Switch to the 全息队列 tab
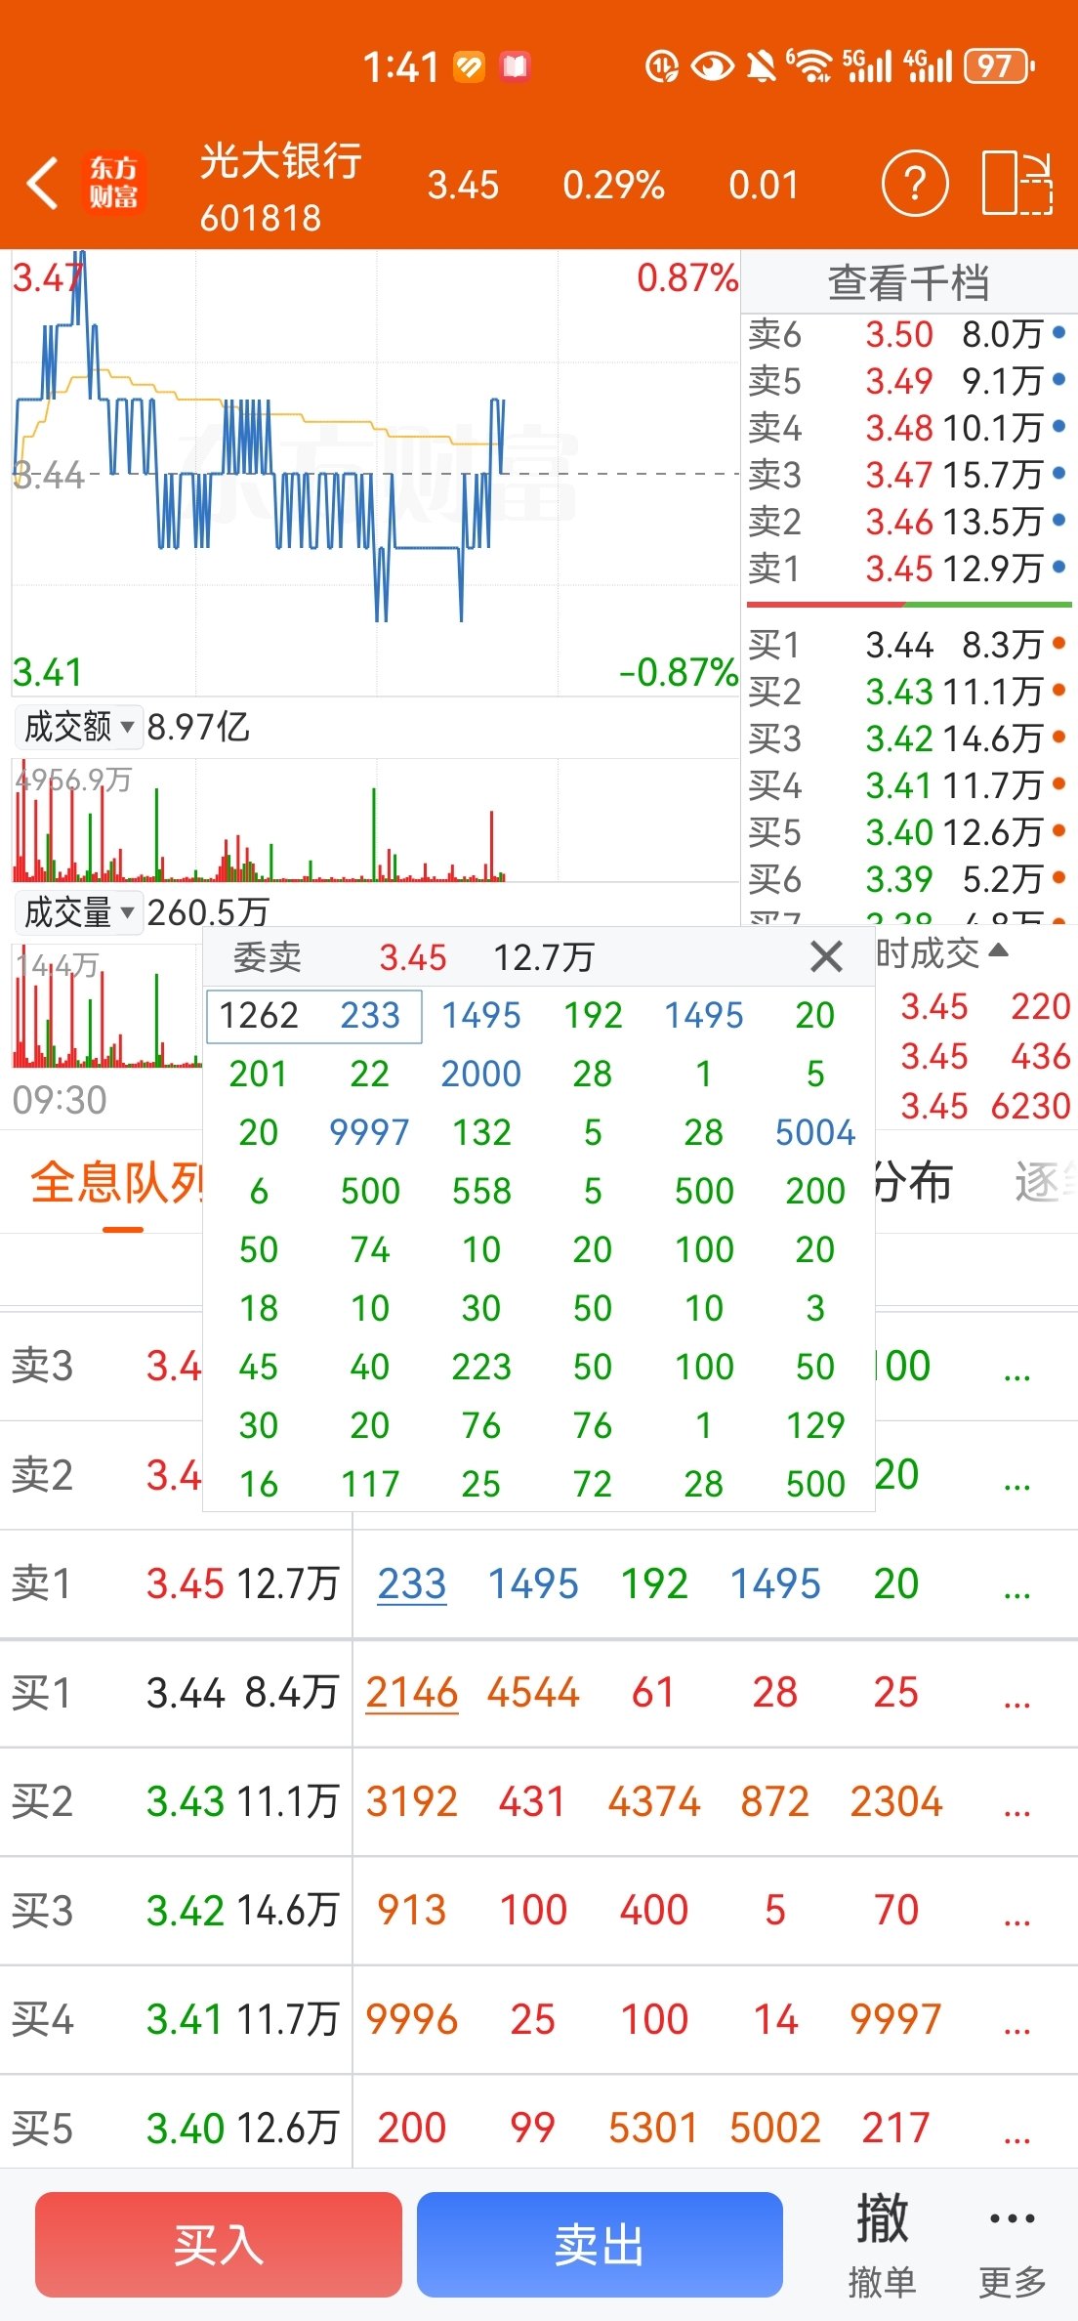1078x2321 pixels. (x=117, y=1183)
